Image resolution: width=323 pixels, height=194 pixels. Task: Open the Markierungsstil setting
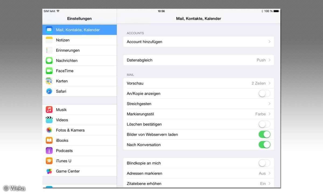(x=199, y=114)
